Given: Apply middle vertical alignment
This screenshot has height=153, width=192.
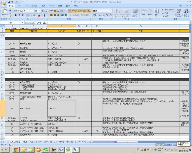Looking at the screenshot, I should 55,11.
